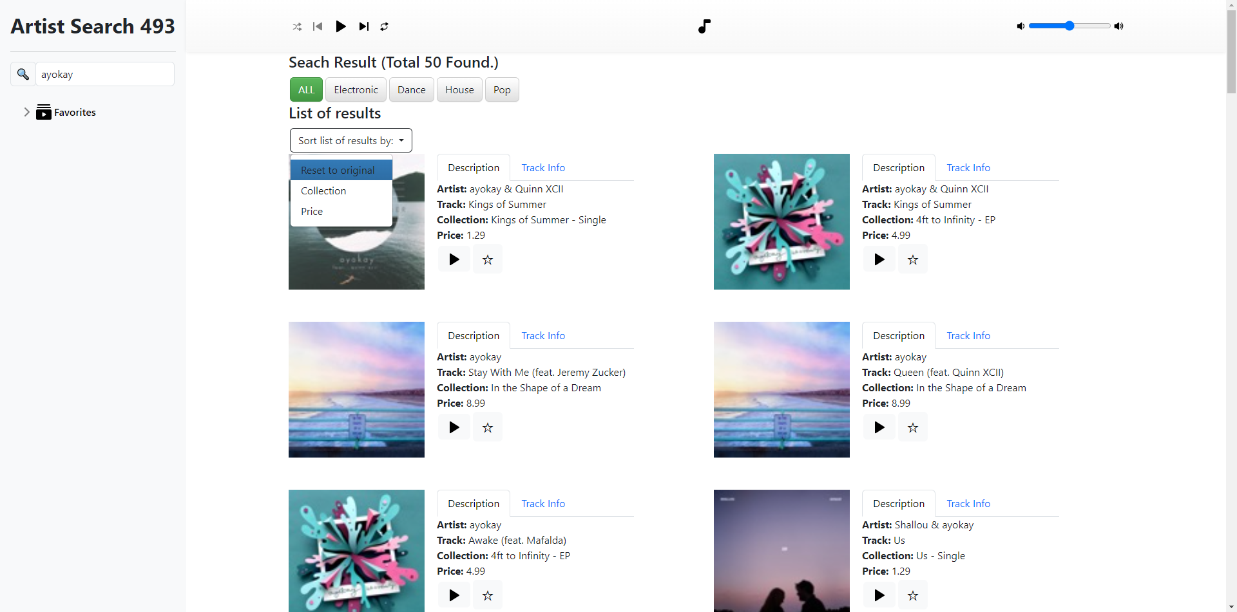This screenshot has width=1237, height=612.
Task: Click Us - Single album artwork
Action: tap(782, 551)
